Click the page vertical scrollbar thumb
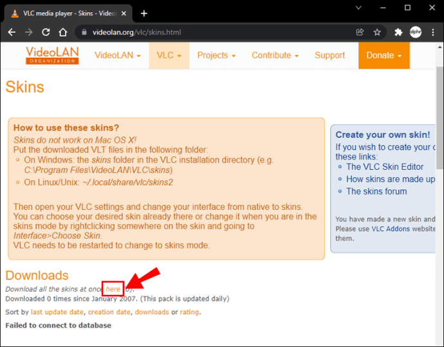The width and height of the screenshot is (444, 347). [x=439, y=118]
